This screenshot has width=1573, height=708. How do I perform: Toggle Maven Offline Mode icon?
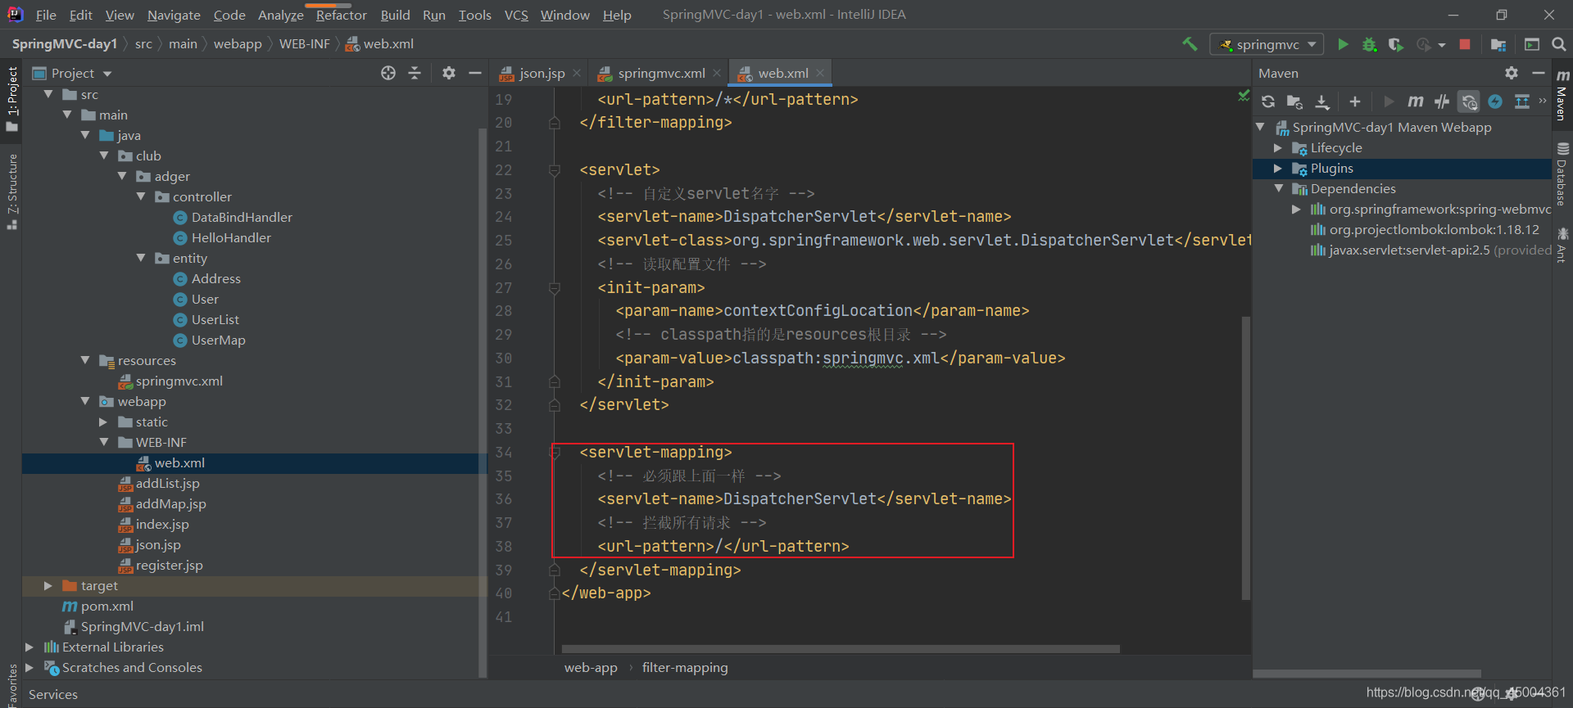coord(1442,101)
